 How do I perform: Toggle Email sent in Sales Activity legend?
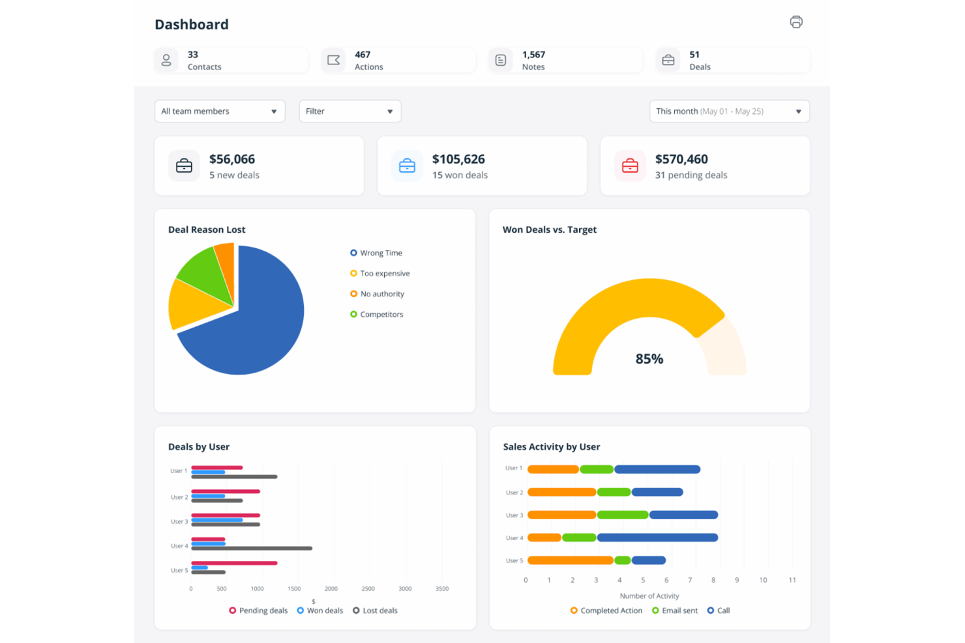[674, 610]
